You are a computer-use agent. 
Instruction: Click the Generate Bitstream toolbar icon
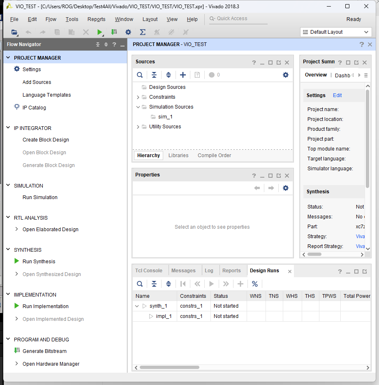point(114,32)
